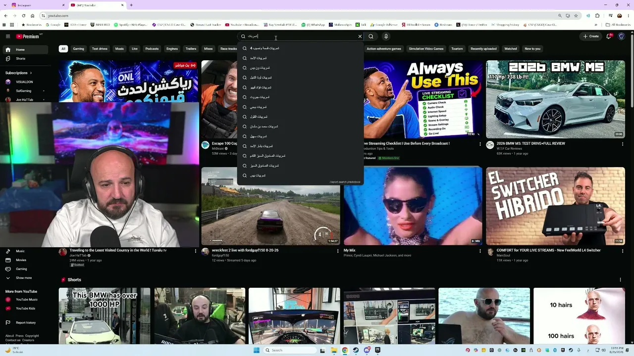Image resolution: width=634 pixels, height=356 pixels.
Task: Select the New to you chip
Action: click(532, 48)
